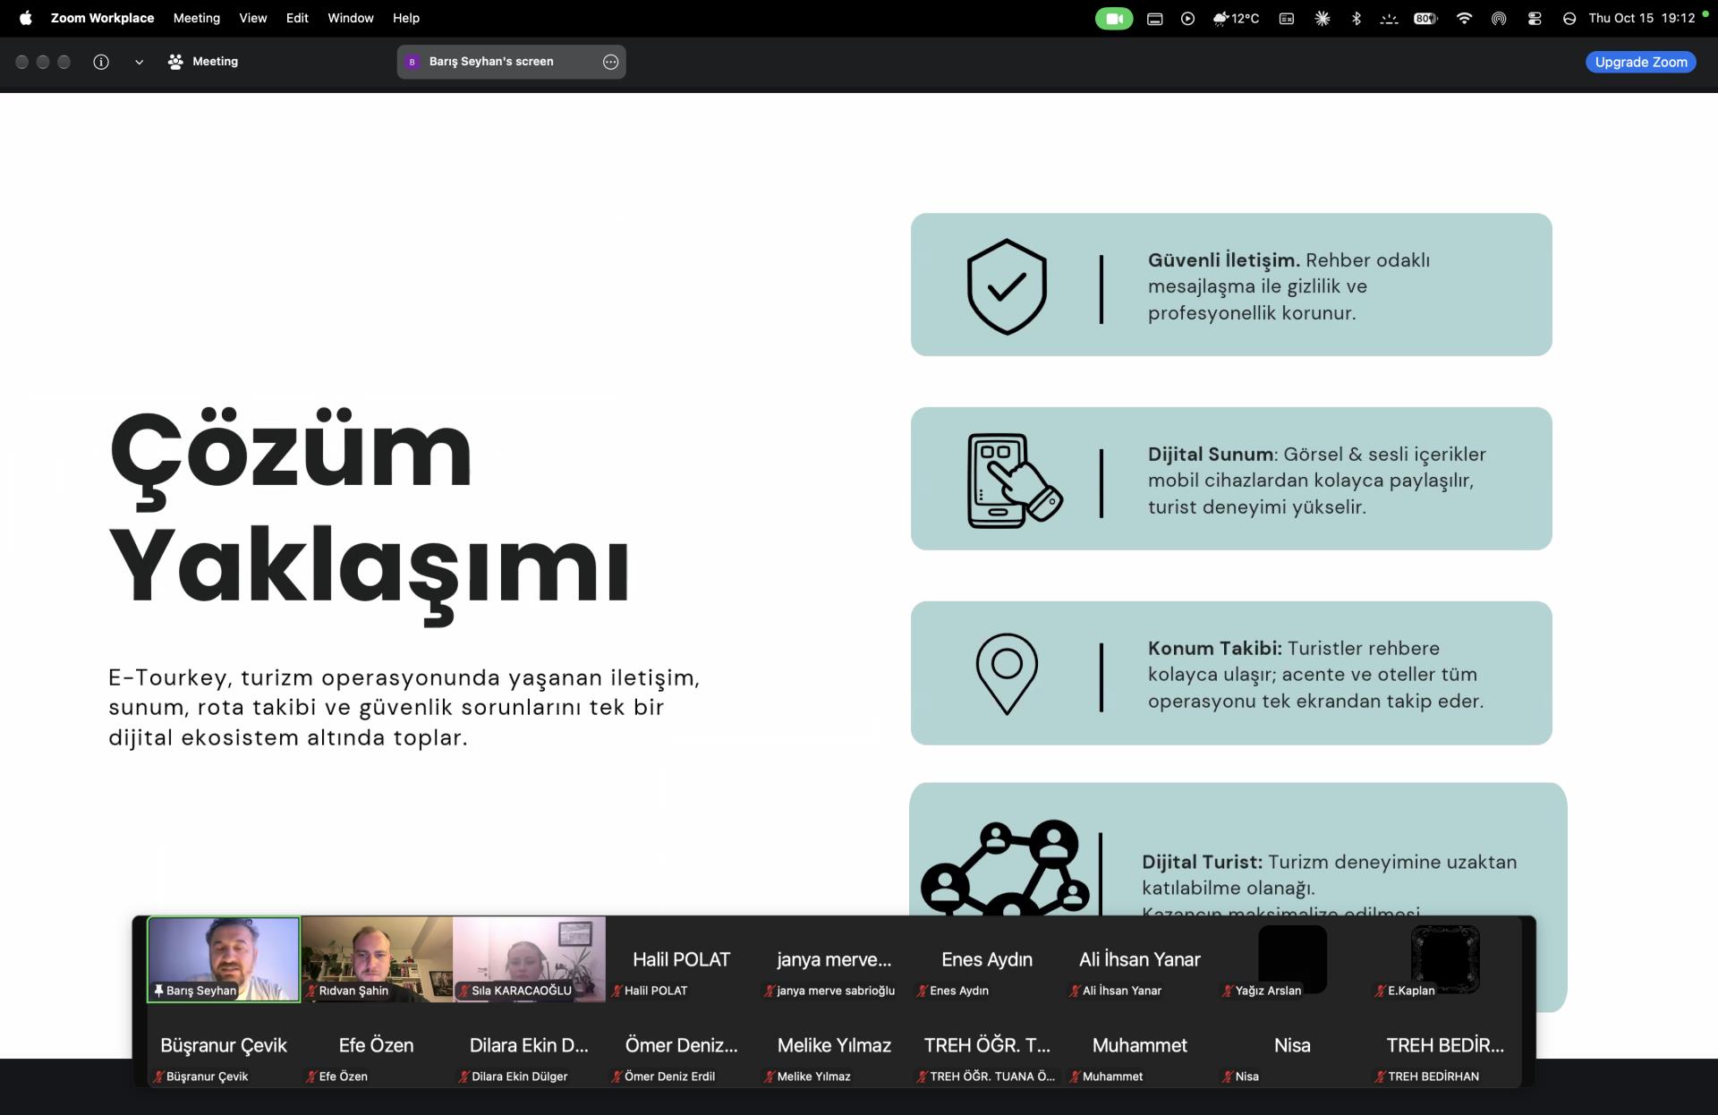Click the date and time Thu Oct 15 19:12
Image resolution: width=1718 pixels, height=1115 pixels.
(1641, 18)
